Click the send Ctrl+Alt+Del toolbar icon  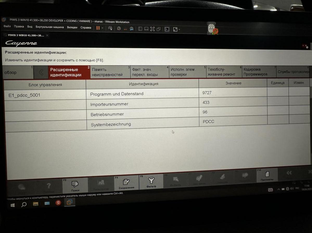click(110, 28)
